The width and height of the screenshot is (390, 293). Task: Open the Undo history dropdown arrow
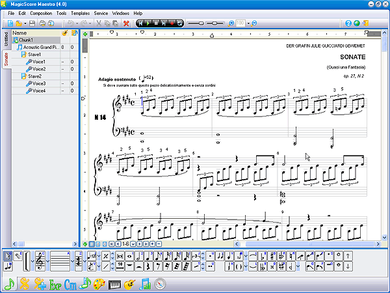coord(77,23)
